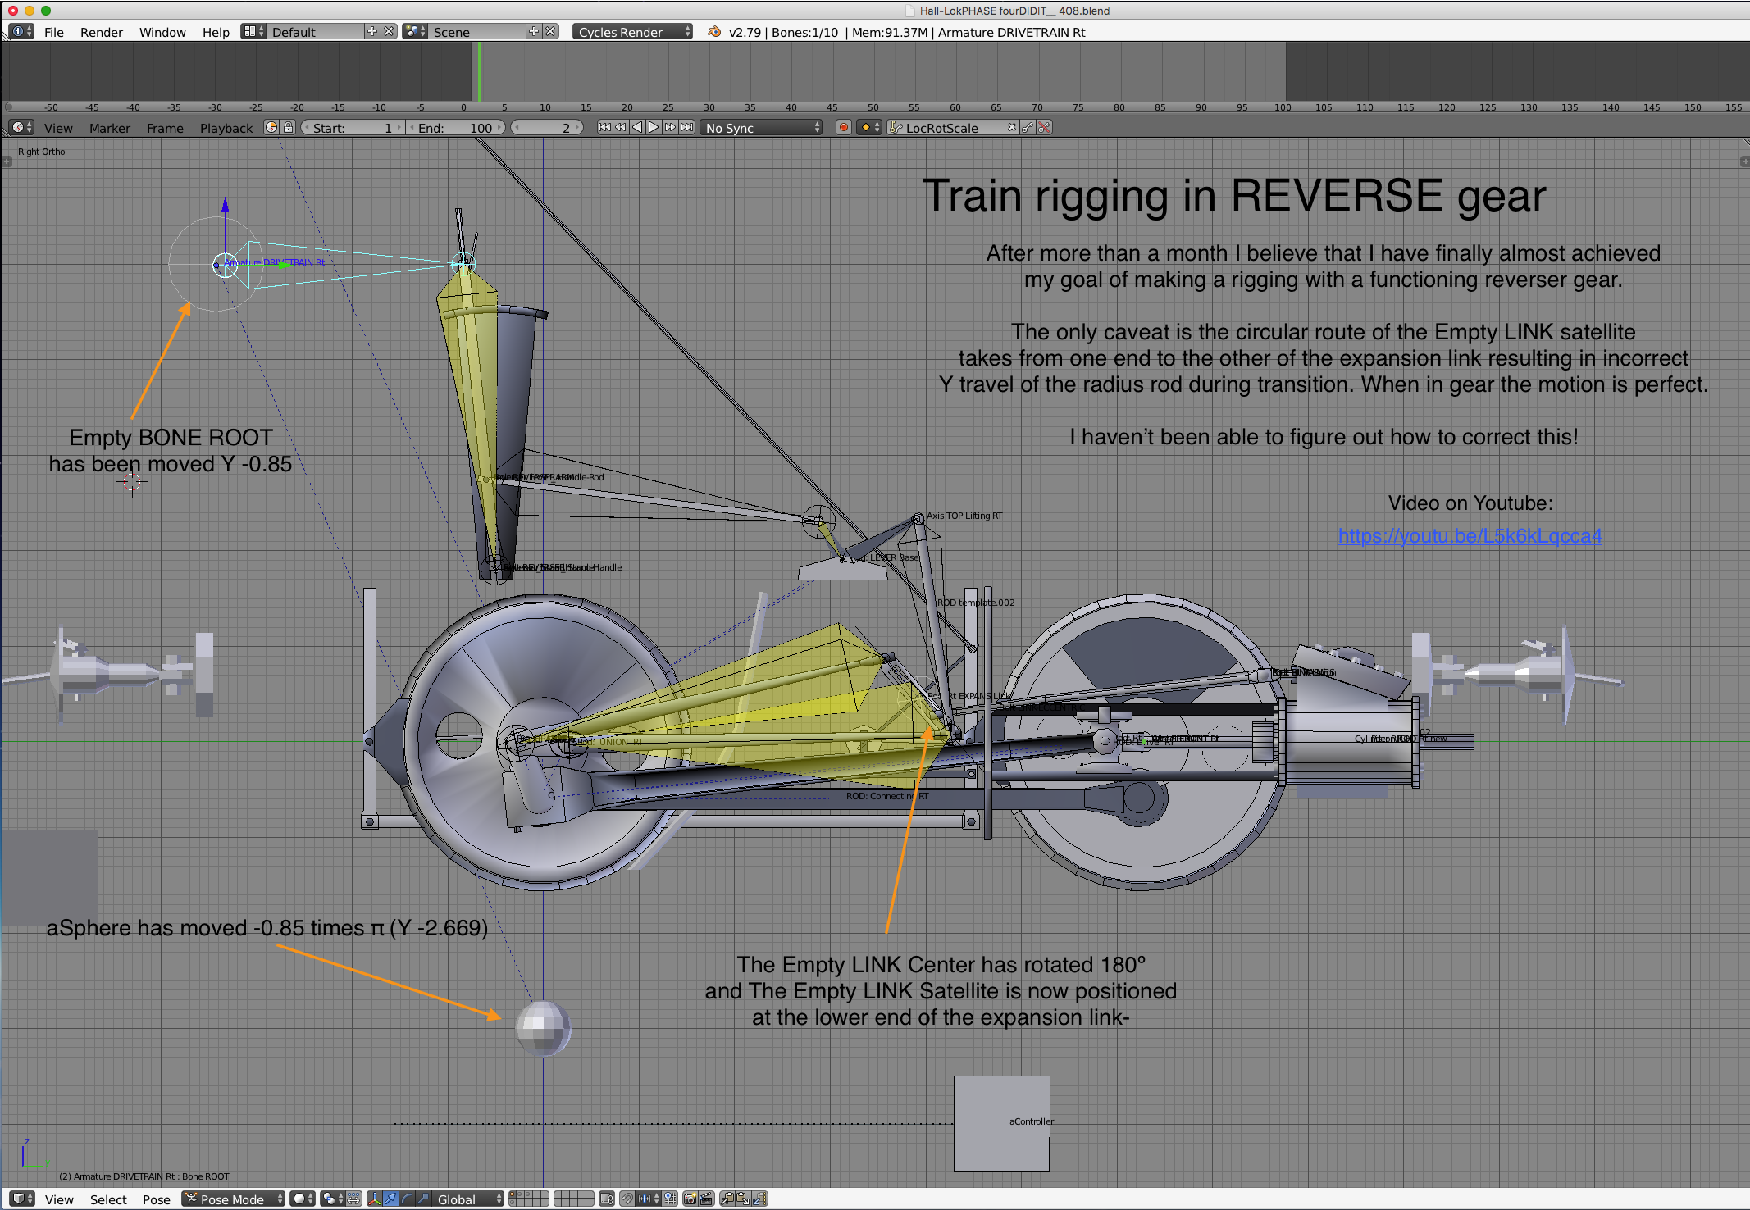
Task: Open the Global transform orientation dropdown
Action: [467, 1199]
